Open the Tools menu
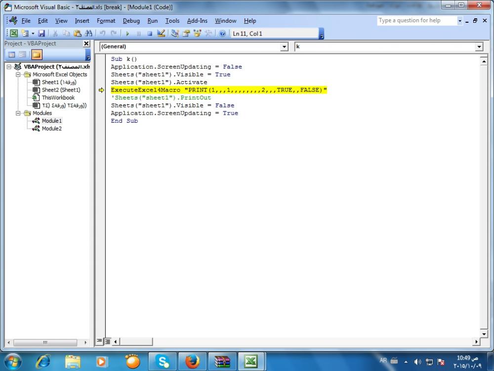This screenshot has width=494, height=371. tap(172, 21)
